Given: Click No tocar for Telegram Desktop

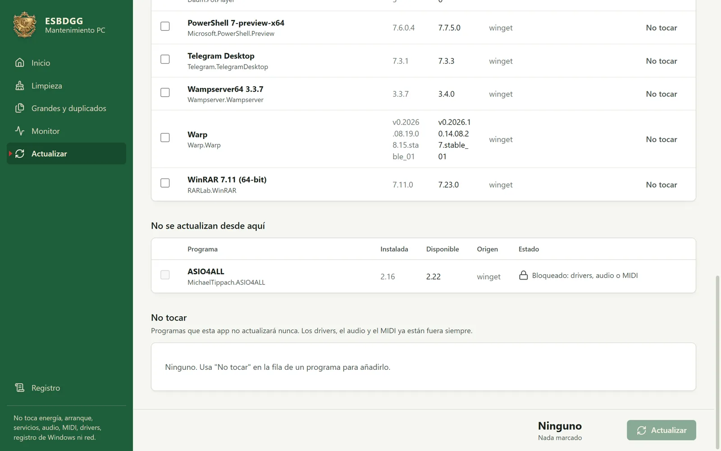Looking at the screenshot, I should coord(662,61).
